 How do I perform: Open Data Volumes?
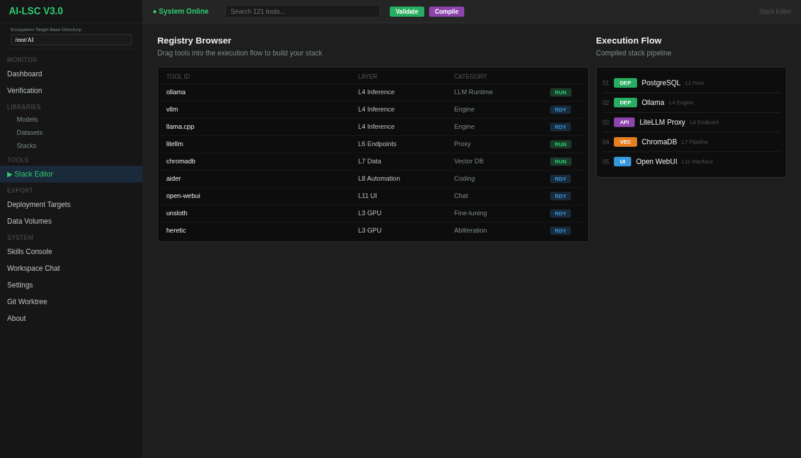point(71,221)
